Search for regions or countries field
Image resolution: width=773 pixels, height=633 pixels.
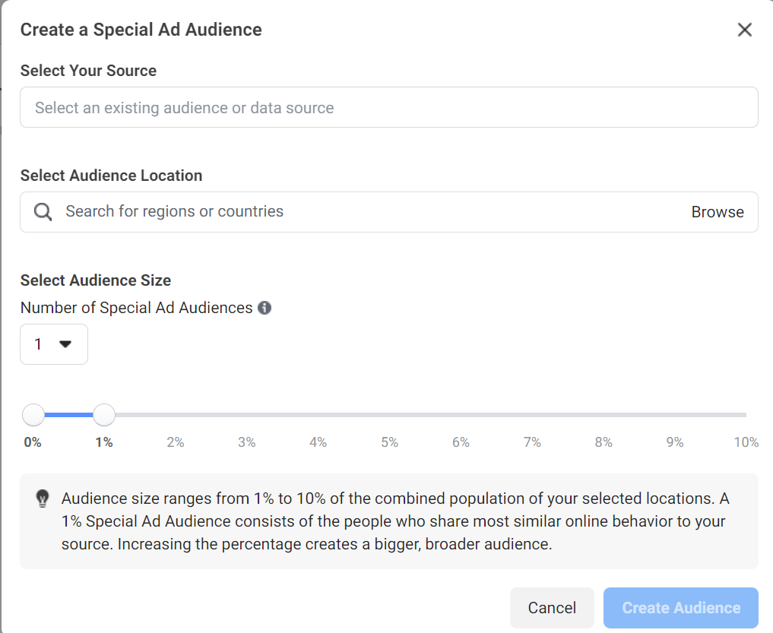click(365, 212)
